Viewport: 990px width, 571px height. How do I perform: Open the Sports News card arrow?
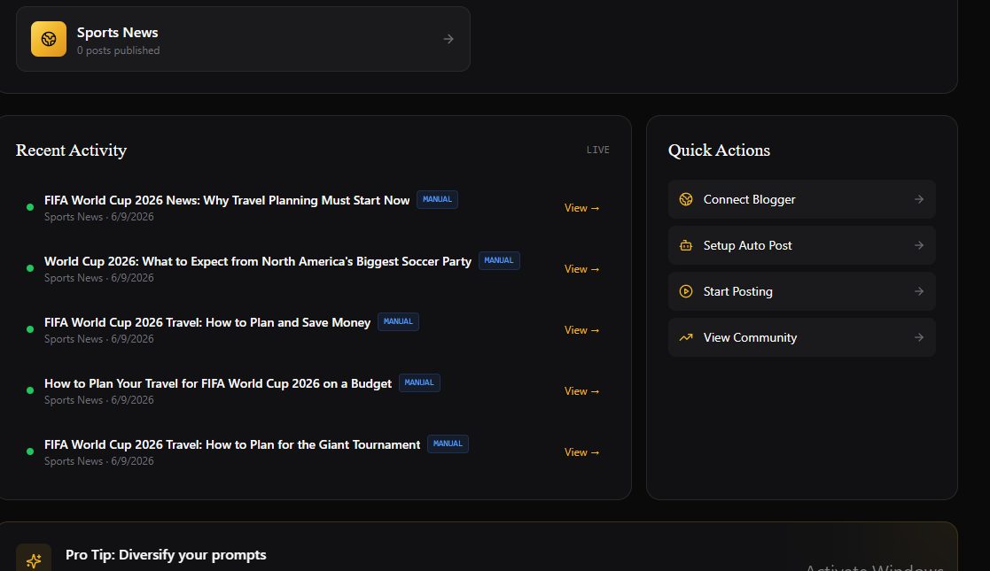[448, 39]
